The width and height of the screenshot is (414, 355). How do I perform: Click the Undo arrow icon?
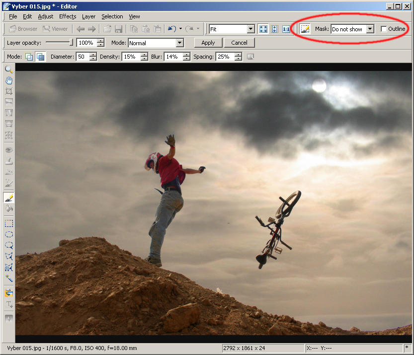(171, 29)
